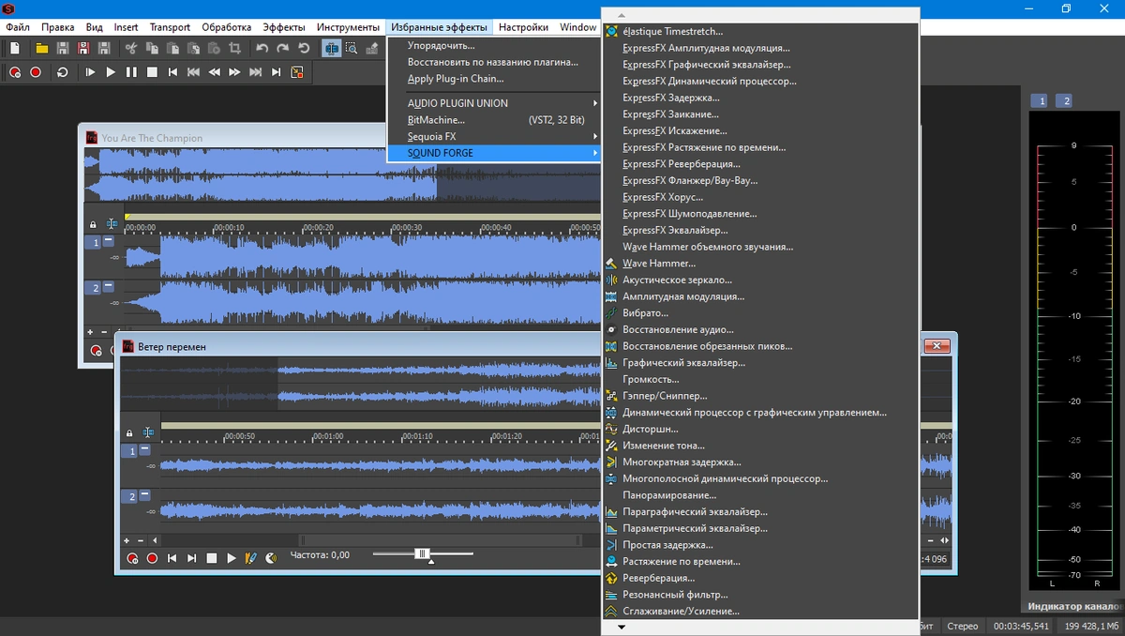
Task: Cut selection with the scissors icon
Action: [131, 48]
